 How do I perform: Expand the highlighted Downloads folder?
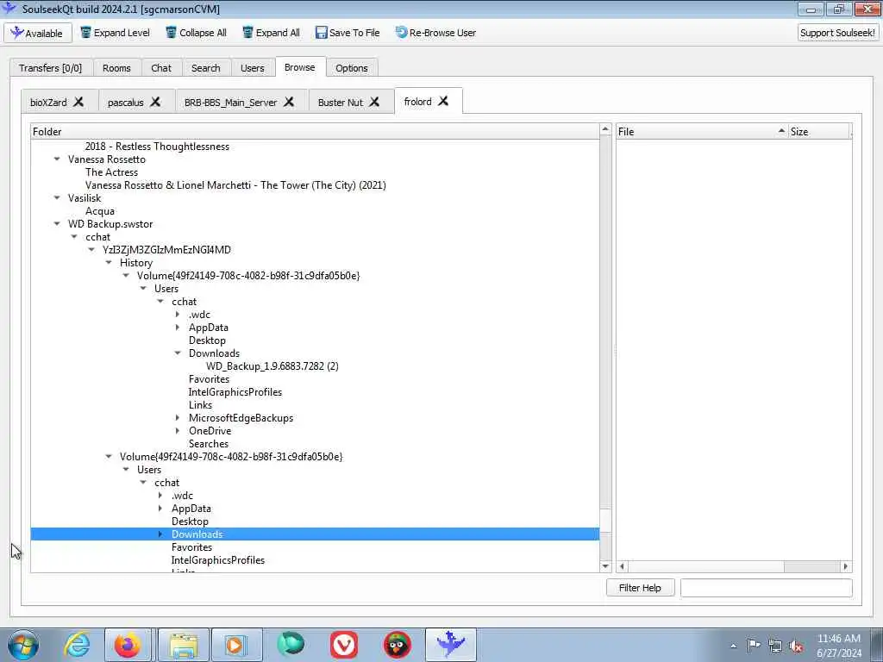(x=160, y=534)
